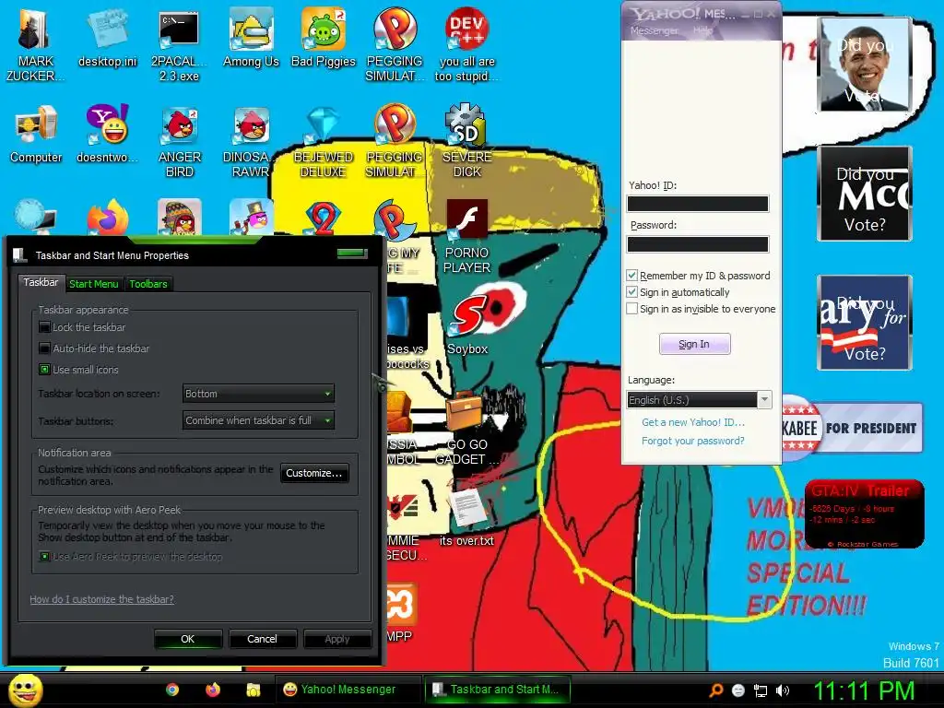Click Taskbar and Start Menu taskbar button

497,690
